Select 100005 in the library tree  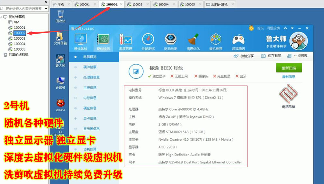pyautogui.click(x=19, y=49)
